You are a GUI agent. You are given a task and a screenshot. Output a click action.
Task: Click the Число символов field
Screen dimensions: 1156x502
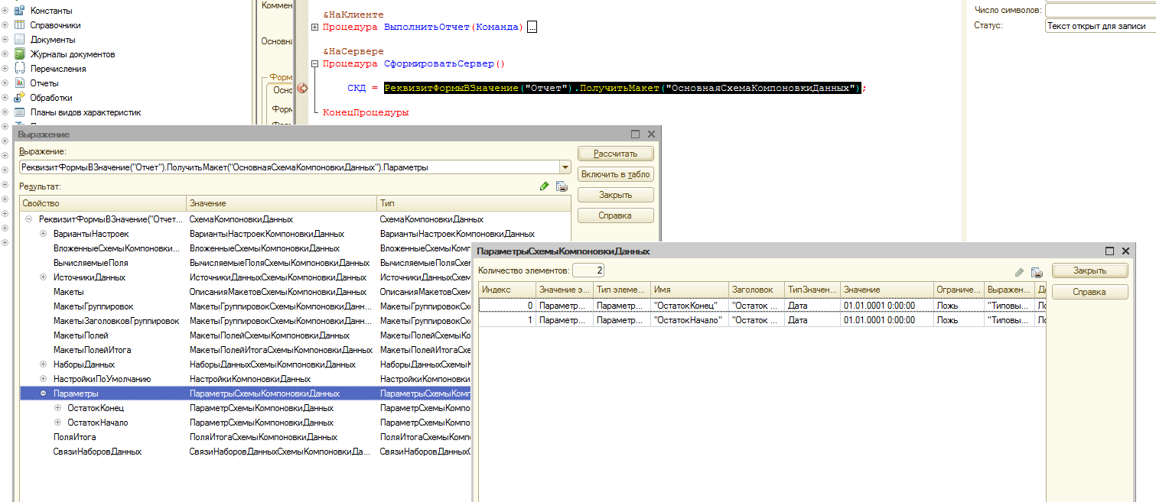tap(1100, 10)
